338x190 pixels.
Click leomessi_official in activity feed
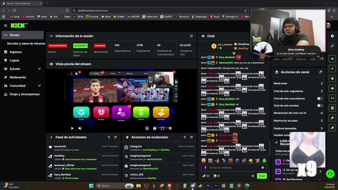(64, 165)
